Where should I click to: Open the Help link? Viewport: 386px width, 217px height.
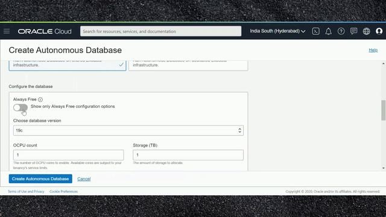tap(373, 50)
